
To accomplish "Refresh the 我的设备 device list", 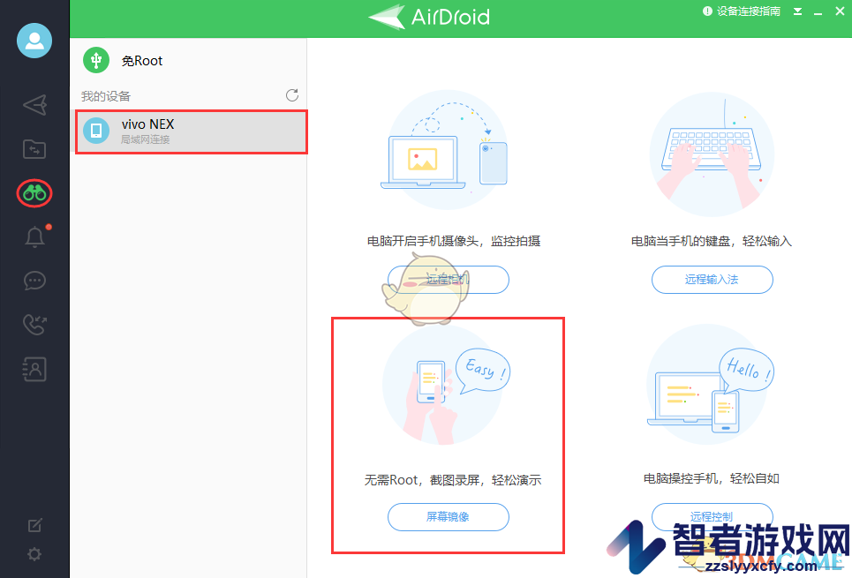I will pyautogui.click(x=292, y=95).
